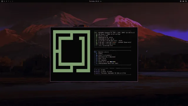
Task: Click the KVM/QEMU Standard PC text
Action: pos(116,33)
